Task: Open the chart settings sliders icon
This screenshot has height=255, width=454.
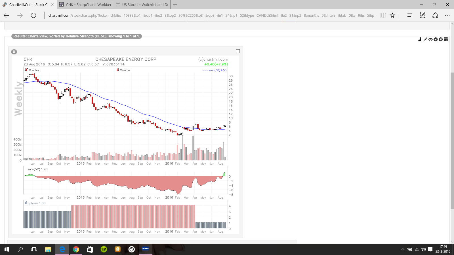Action: pos(446,39)
